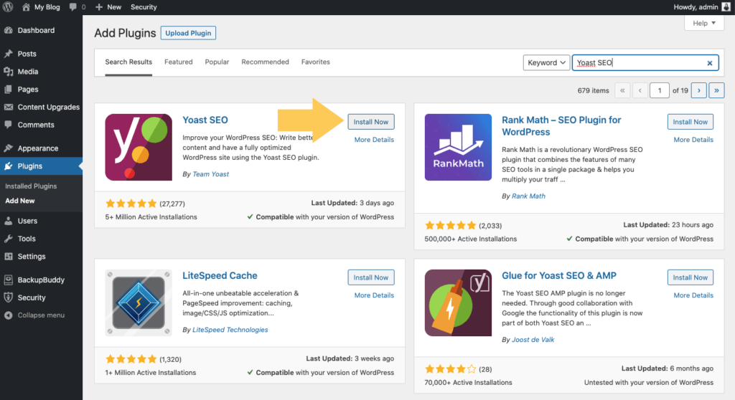The height and width of the screenshot is (400, 735).
Task: Open the Howdy, admin account menu
Action: [x=702, y=7]
